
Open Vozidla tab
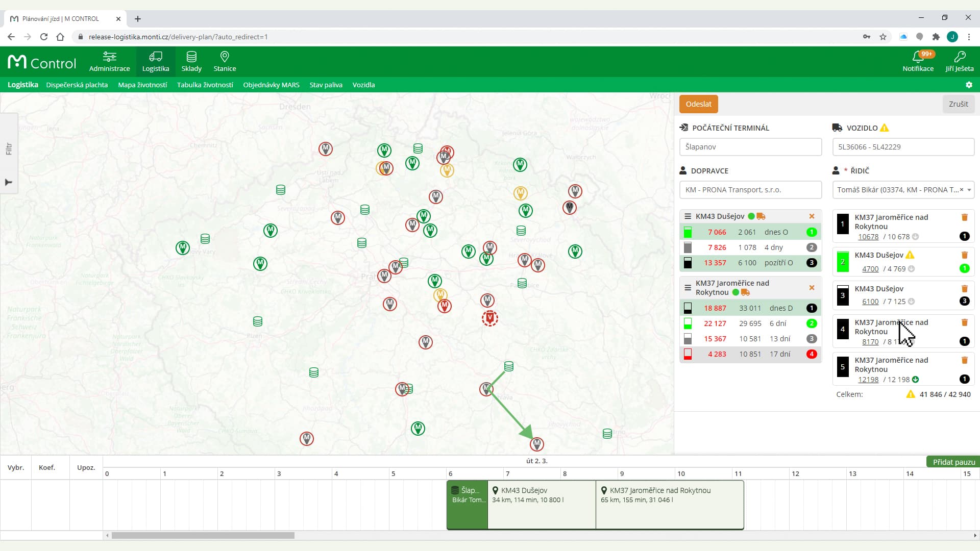point(363,85)
